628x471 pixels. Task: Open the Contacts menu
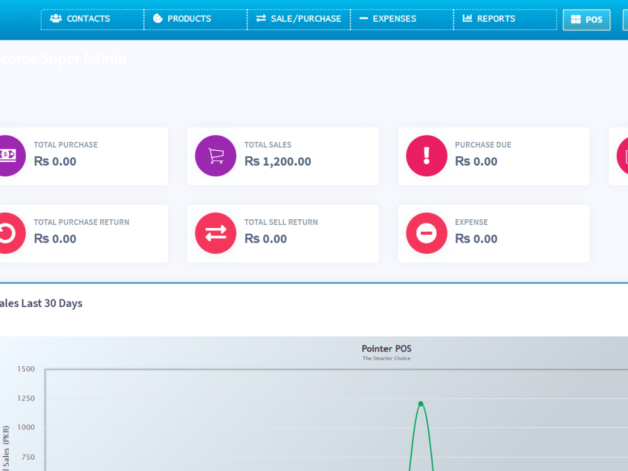[92, 19]
